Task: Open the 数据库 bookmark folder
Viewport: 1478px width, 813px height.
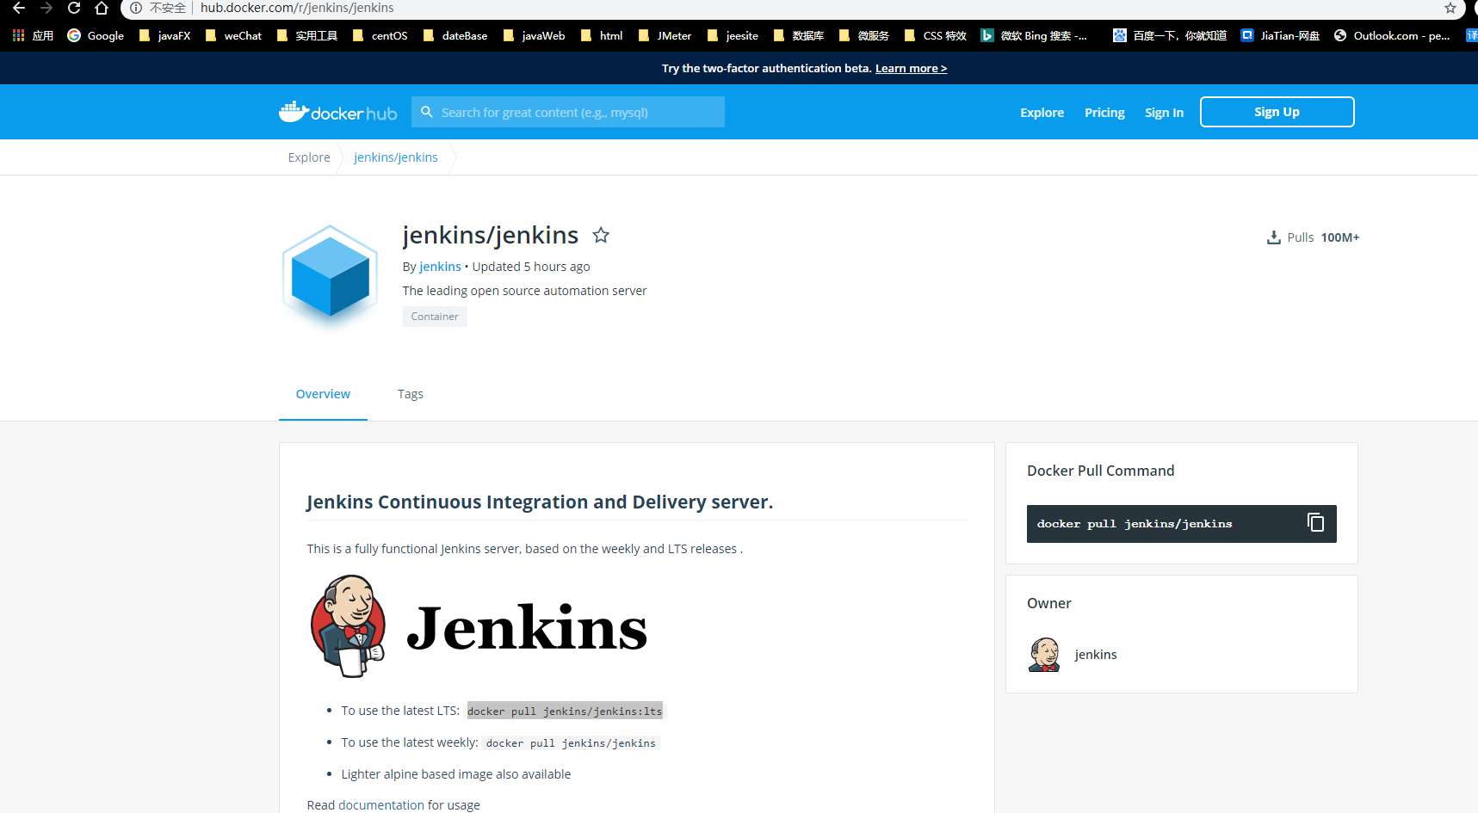Action: pos(799,35)
